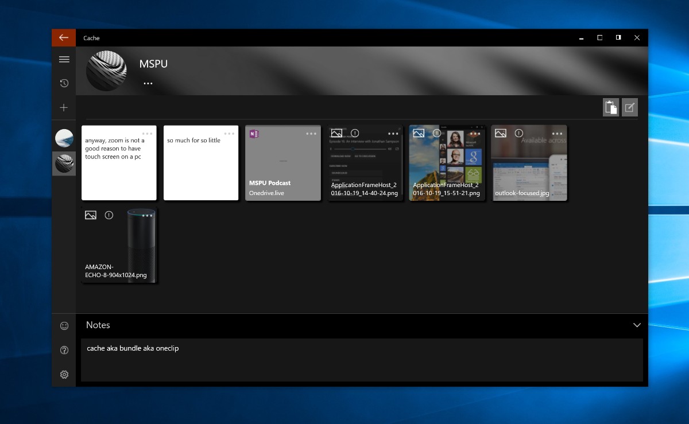This screenshot has height=424, width=689.
Task: Close the Cache window
Action: (x=637, y=38)
